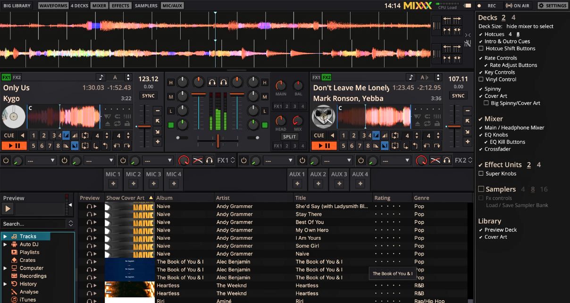Image resolution: width=570 pixels, height=303 pixels.
Task: Expand the FX2 unit with its chevron
Action: tap(469, 160)
